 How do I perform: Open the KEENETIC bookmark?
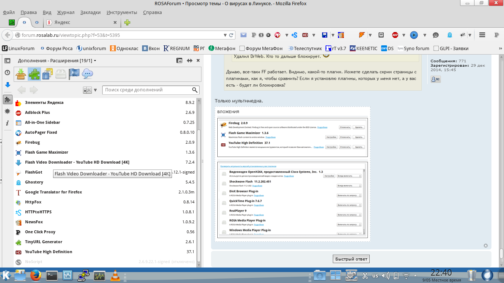pos(364,48)
